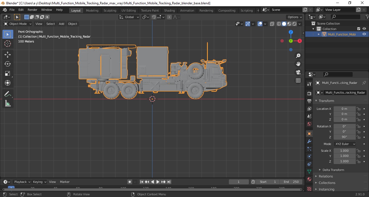Click the Location X value field
Screen dimensions: 369x197
coord(345,109)
